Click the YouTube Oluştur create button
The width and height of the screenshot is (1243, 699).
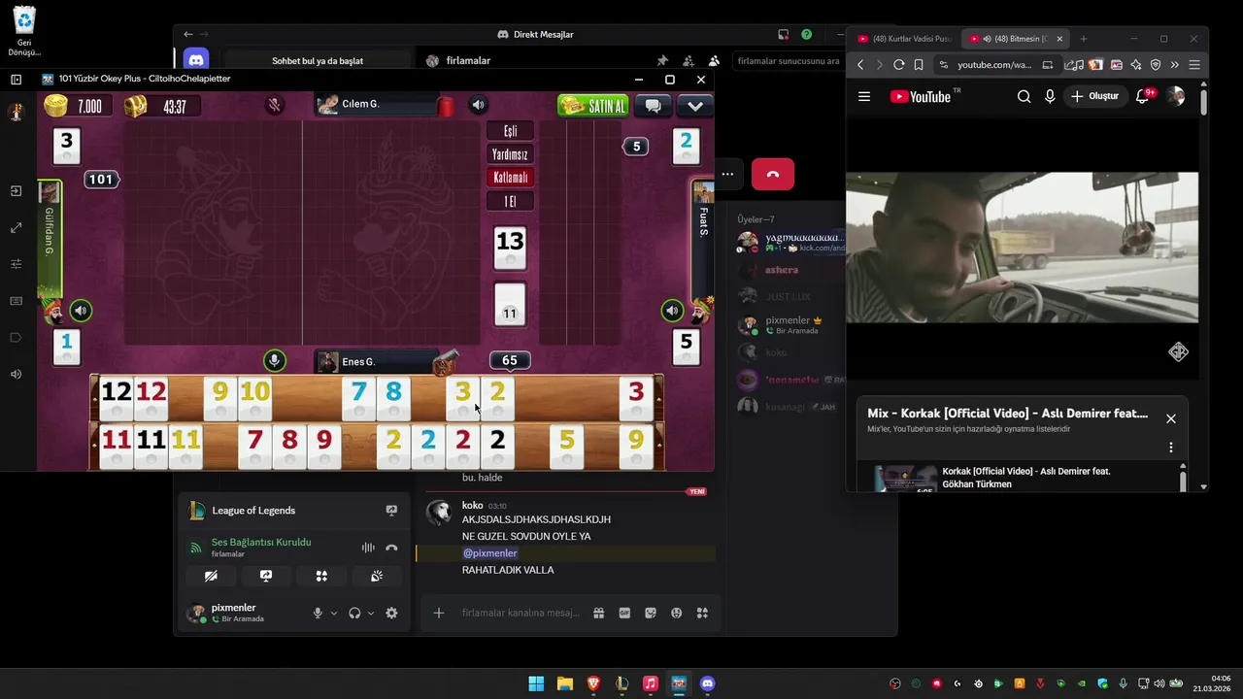point(1094,96)
